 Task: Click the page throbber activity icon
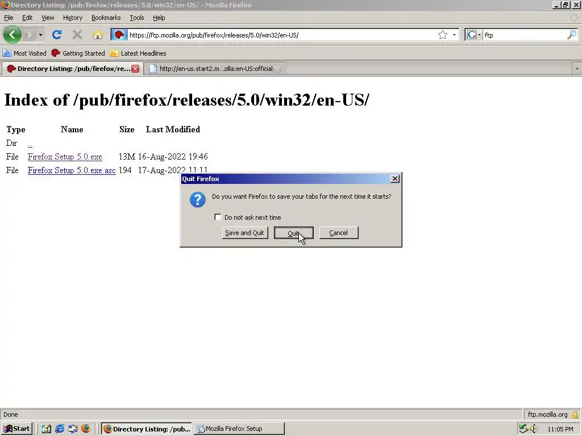tap(574, 18)
